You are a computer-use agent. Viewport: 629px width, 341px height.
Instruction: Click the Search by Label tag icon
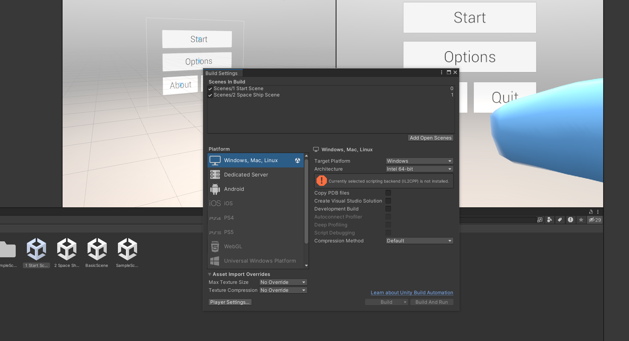click(560, 220)
